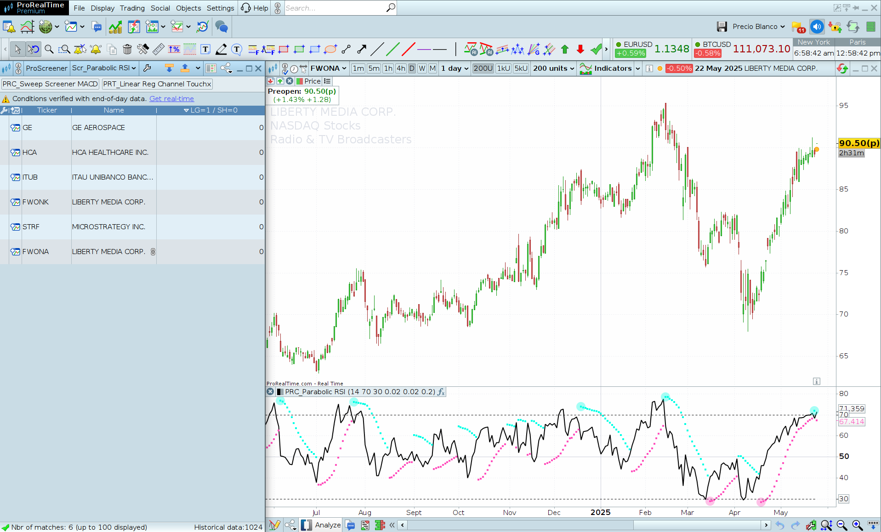
Task: Click the undo arrow at chart bottom
Action: point(780,525)
